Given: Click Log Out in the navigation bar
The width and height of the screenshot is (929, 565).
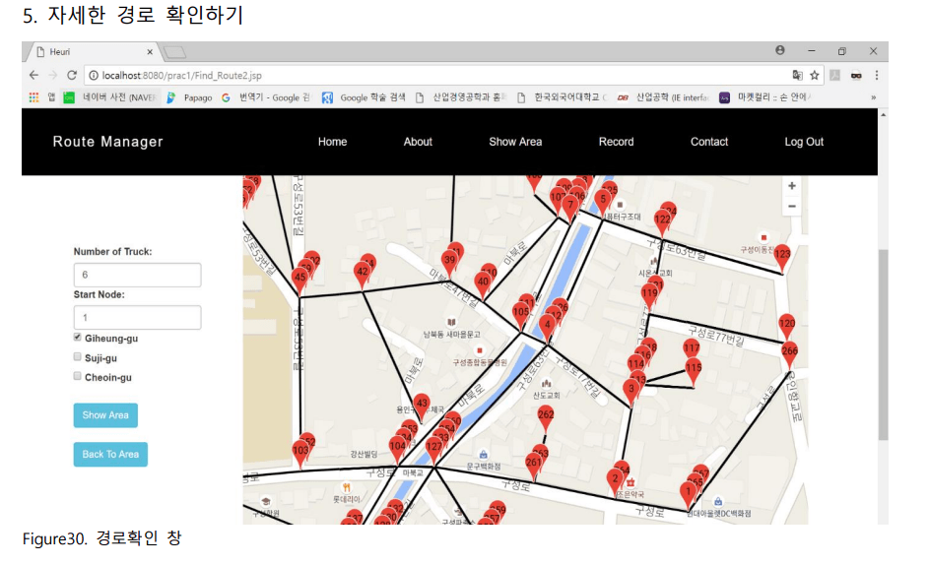Looking at the screenshot, I should coord(804,142).
